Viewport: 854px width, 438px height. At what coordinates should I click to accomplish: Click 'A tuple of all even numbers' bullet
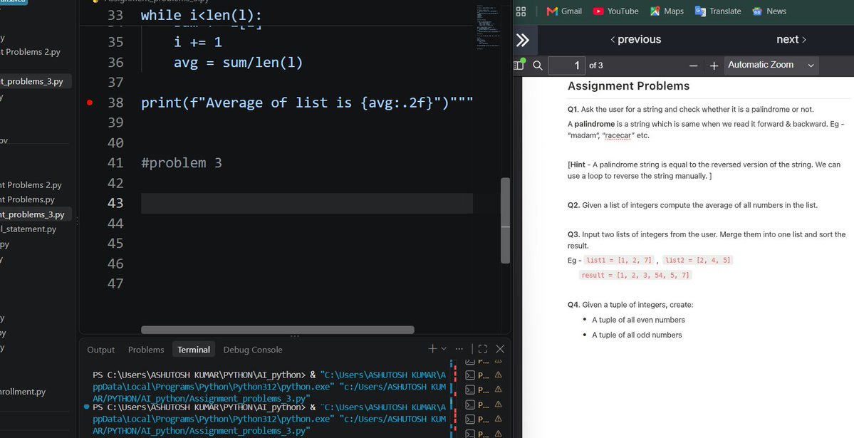[x=638, y=320]
